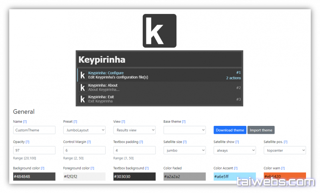Click the help marker beside Satellite size

pyautogui.click(x=184, y=142)
